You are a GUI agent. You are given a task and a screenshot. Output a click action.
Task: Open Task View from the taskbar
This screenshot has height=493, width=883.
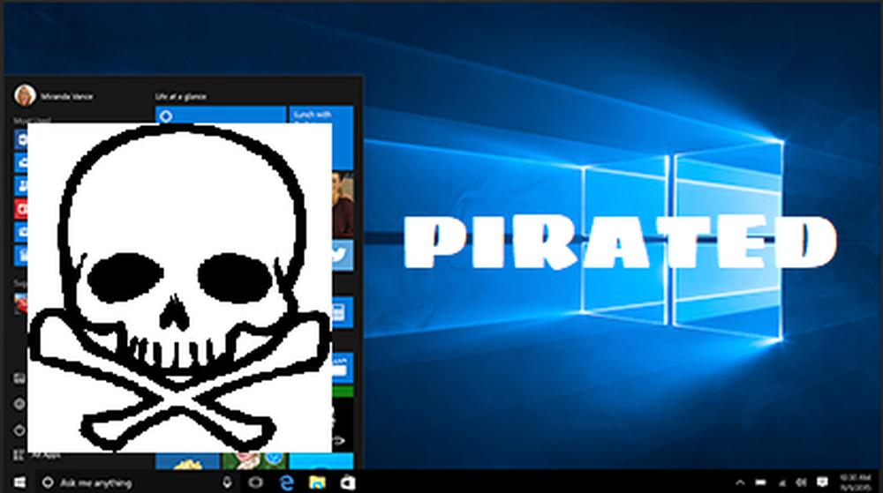tap(256, 482)
